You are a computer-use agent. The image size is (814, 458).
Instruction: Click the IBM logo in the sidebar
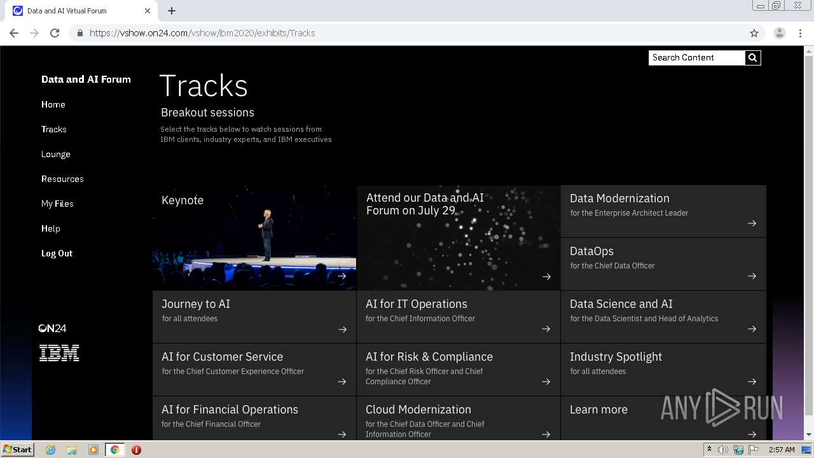pos(59,353)
